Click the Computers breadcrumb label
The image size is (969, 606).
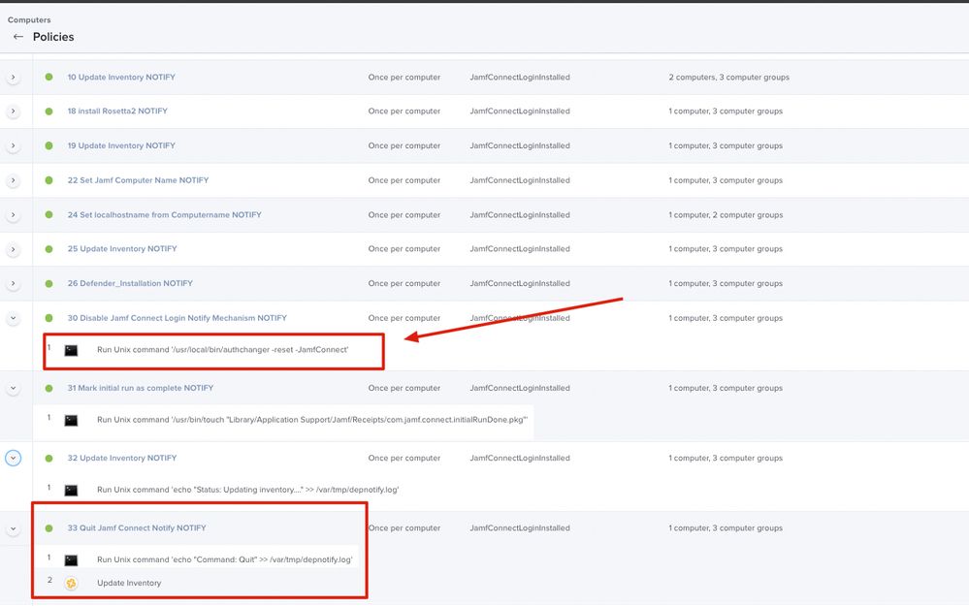tap(29, 19)
